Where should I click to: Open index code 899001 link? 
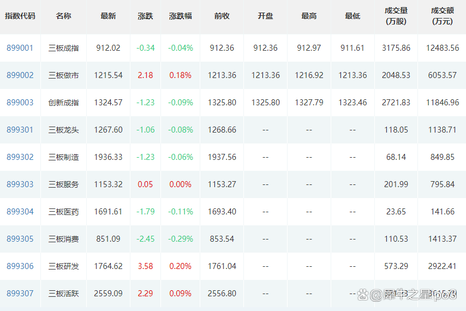click(20, 48)
